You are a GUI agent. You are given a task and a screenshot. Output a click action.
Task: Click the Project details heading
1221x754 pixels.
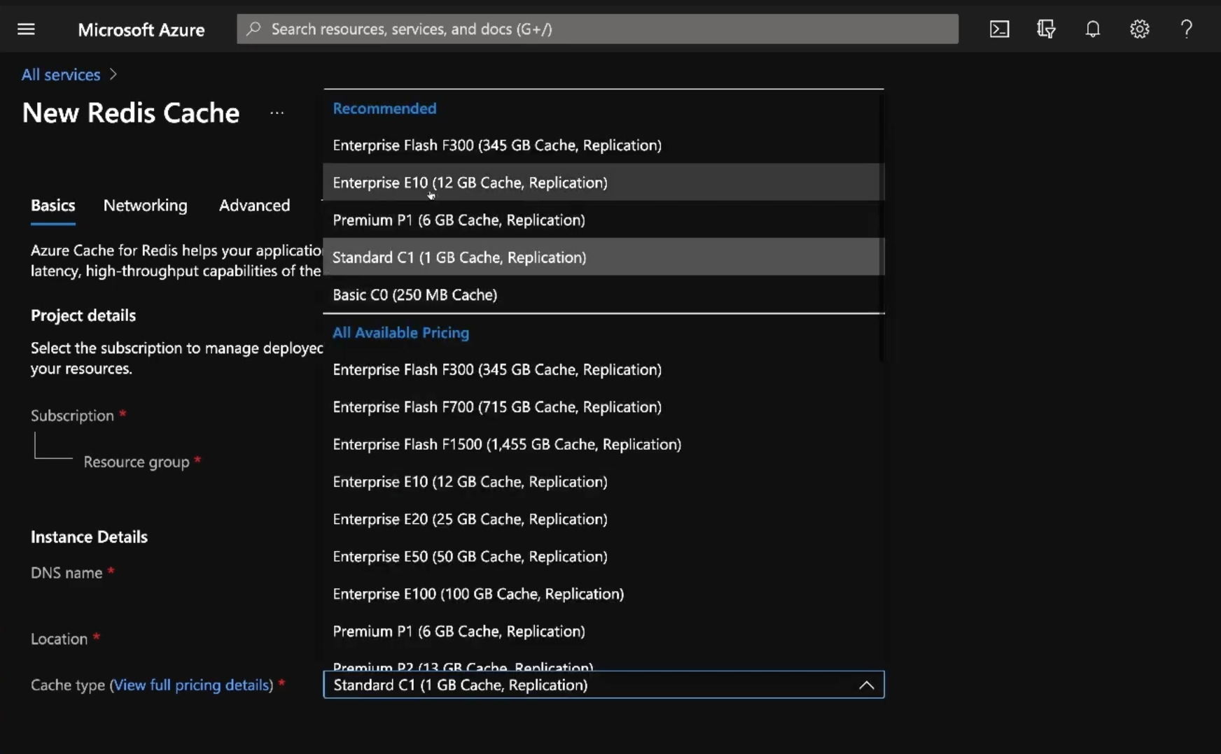83,315
